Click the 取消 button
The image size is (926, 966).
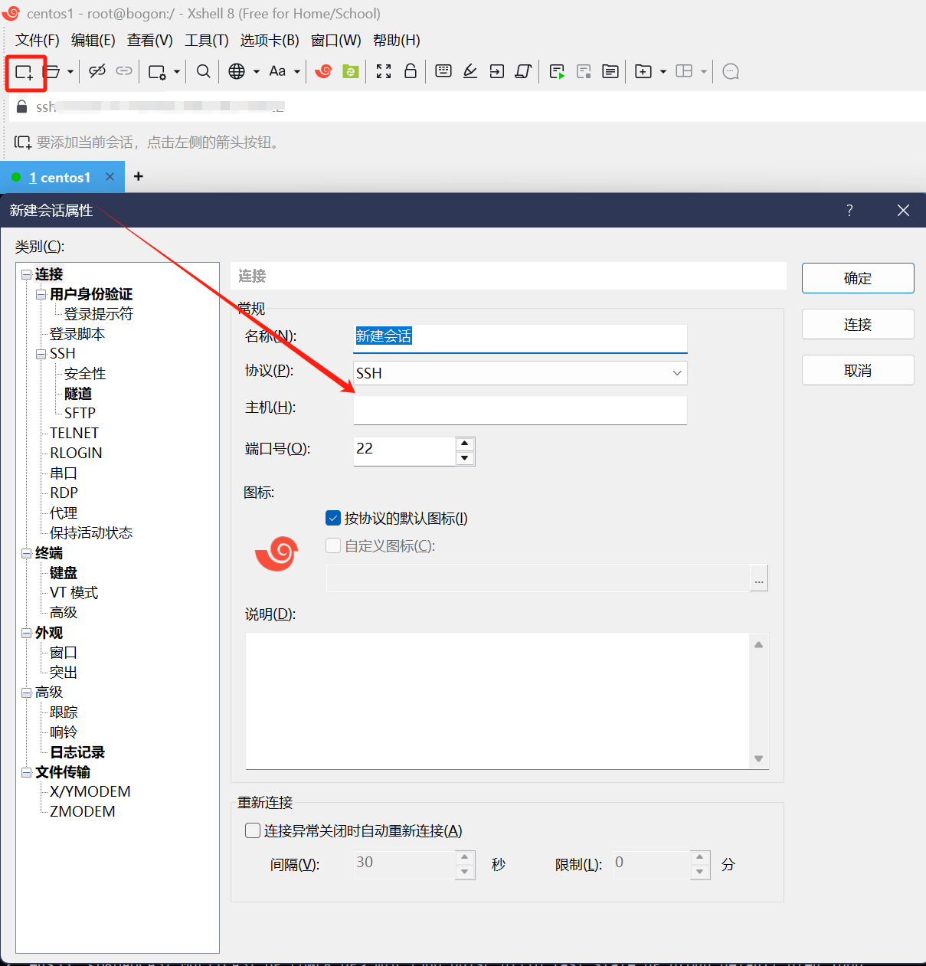tap(858, 370)
